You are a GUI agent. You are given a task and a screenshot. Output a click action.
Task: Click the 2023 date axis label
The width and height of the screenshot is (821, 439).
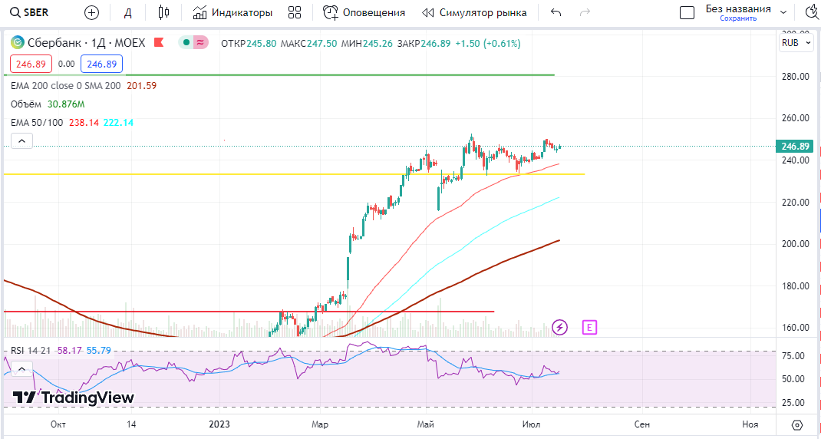(x=219, y=424)
